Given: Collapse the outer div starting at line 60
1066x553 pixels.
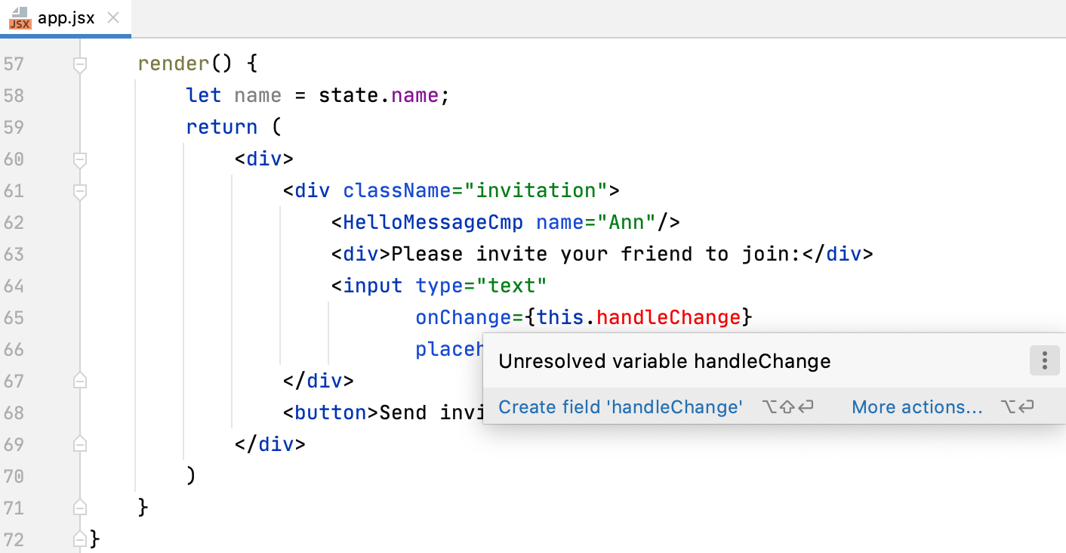Looking at the screenshot, I should click(x=79, y=159).
